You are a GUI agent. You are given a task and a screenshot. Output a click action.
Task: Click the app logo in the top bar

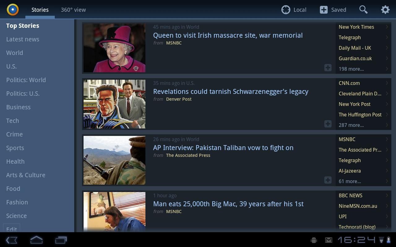tap(12, 10)
